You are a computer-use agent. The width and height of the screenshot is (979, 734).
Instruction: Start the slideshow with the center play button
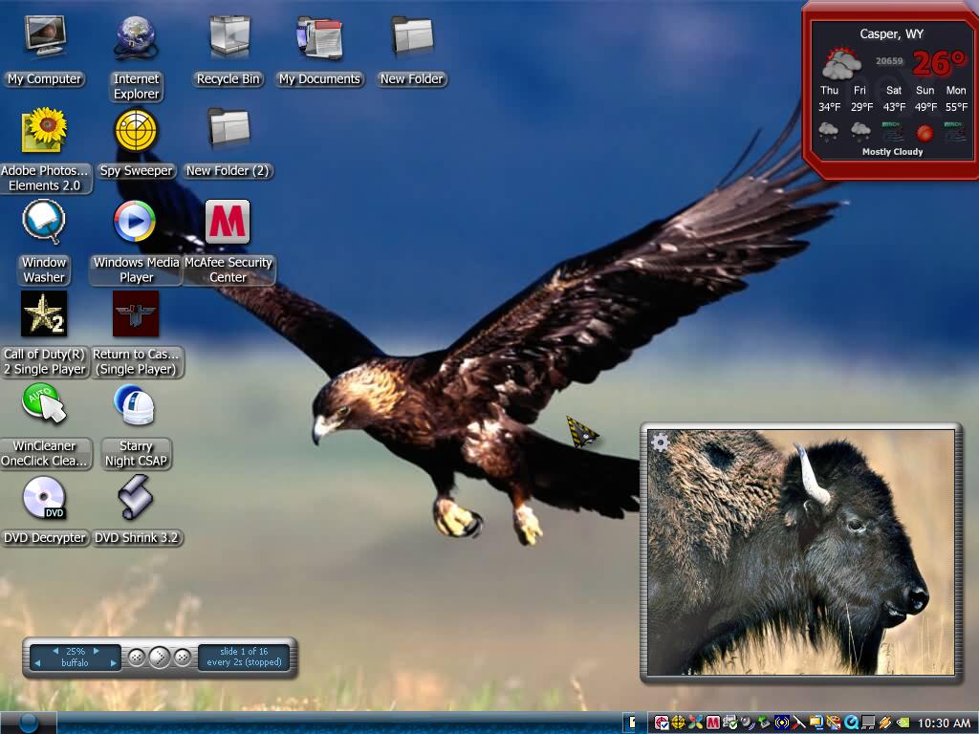(160, 658)
